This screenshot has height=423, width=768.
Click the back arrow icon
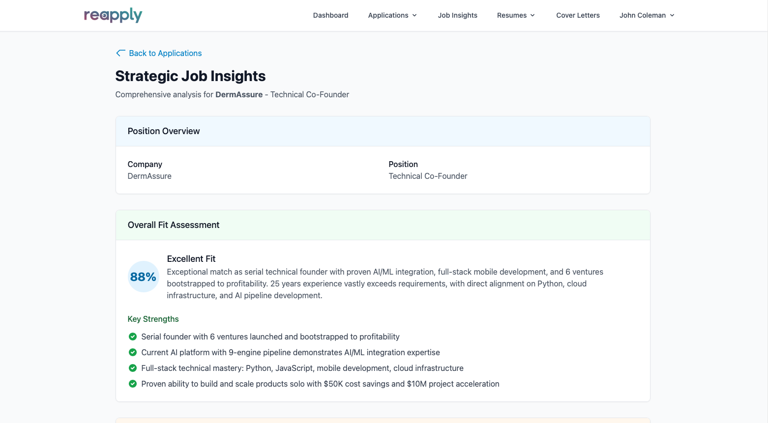[120, 53]
